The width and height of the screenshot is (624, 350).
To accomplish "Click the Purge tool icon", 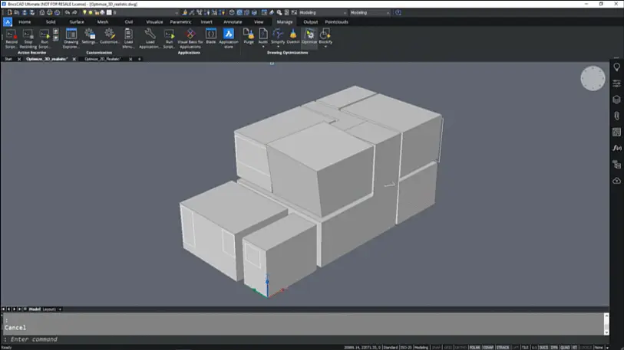I will (249, 34).
